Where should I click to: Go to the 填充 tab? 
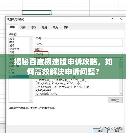point(55,27)
